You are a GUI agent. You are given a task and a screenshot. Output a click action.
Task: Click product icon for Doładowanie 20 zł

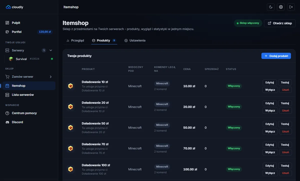(x=70, y=107)
